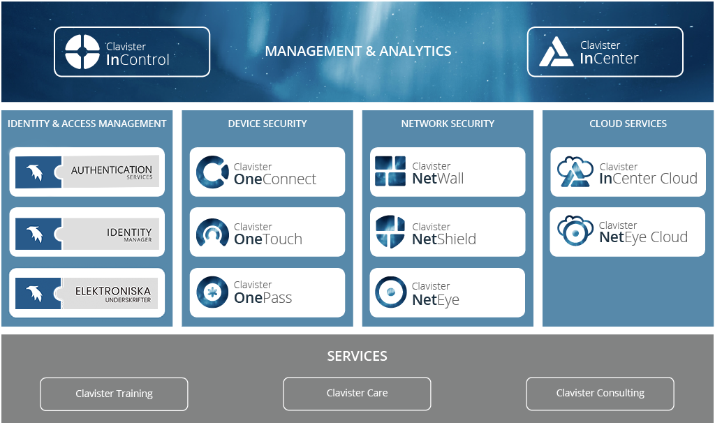Click the NetWall product name text
715x425 pixels.
pos(438,179)
